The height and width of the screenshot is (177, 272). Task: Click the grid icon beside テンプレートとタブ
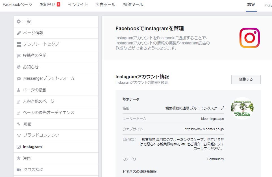(19, 44)
